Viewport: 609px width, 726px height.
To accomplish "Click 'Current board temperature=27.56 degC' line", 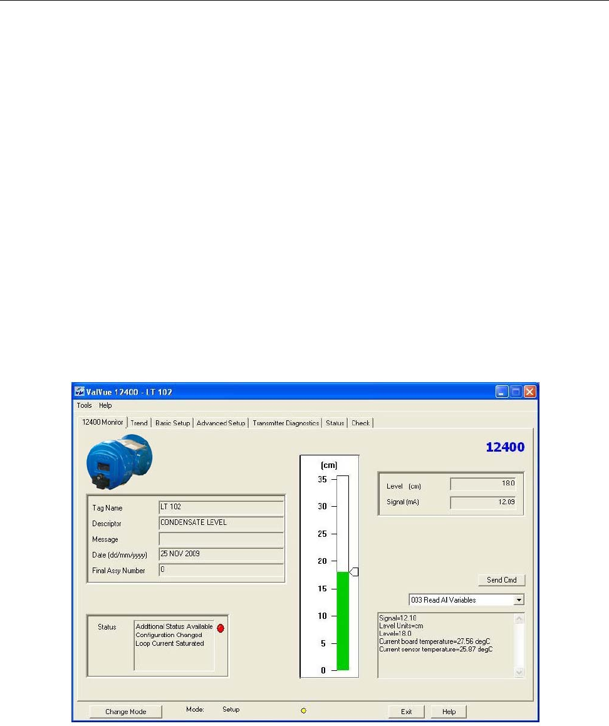I will coord(434,641).
